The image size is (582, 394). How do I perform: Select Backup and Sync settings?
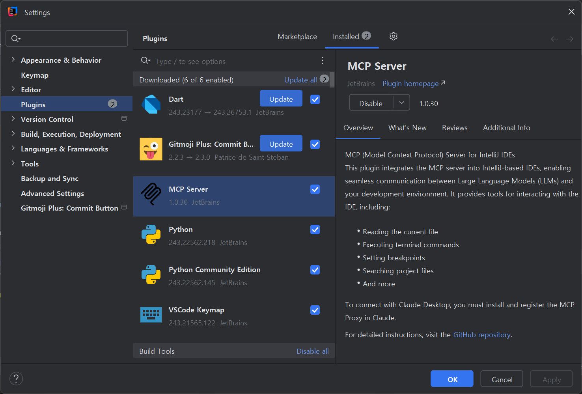pos(50,178)
